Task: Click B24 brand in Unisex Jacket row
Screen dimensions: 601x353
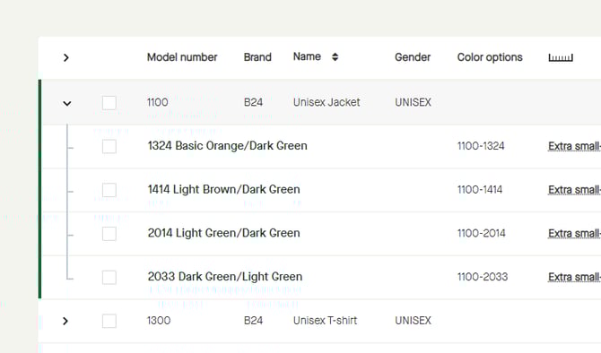Action: [253, 102]
